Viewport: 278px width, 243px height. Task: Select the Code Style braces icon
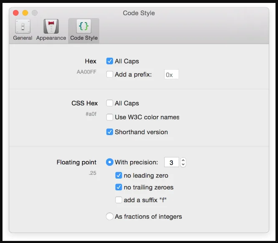click(83, 26)
